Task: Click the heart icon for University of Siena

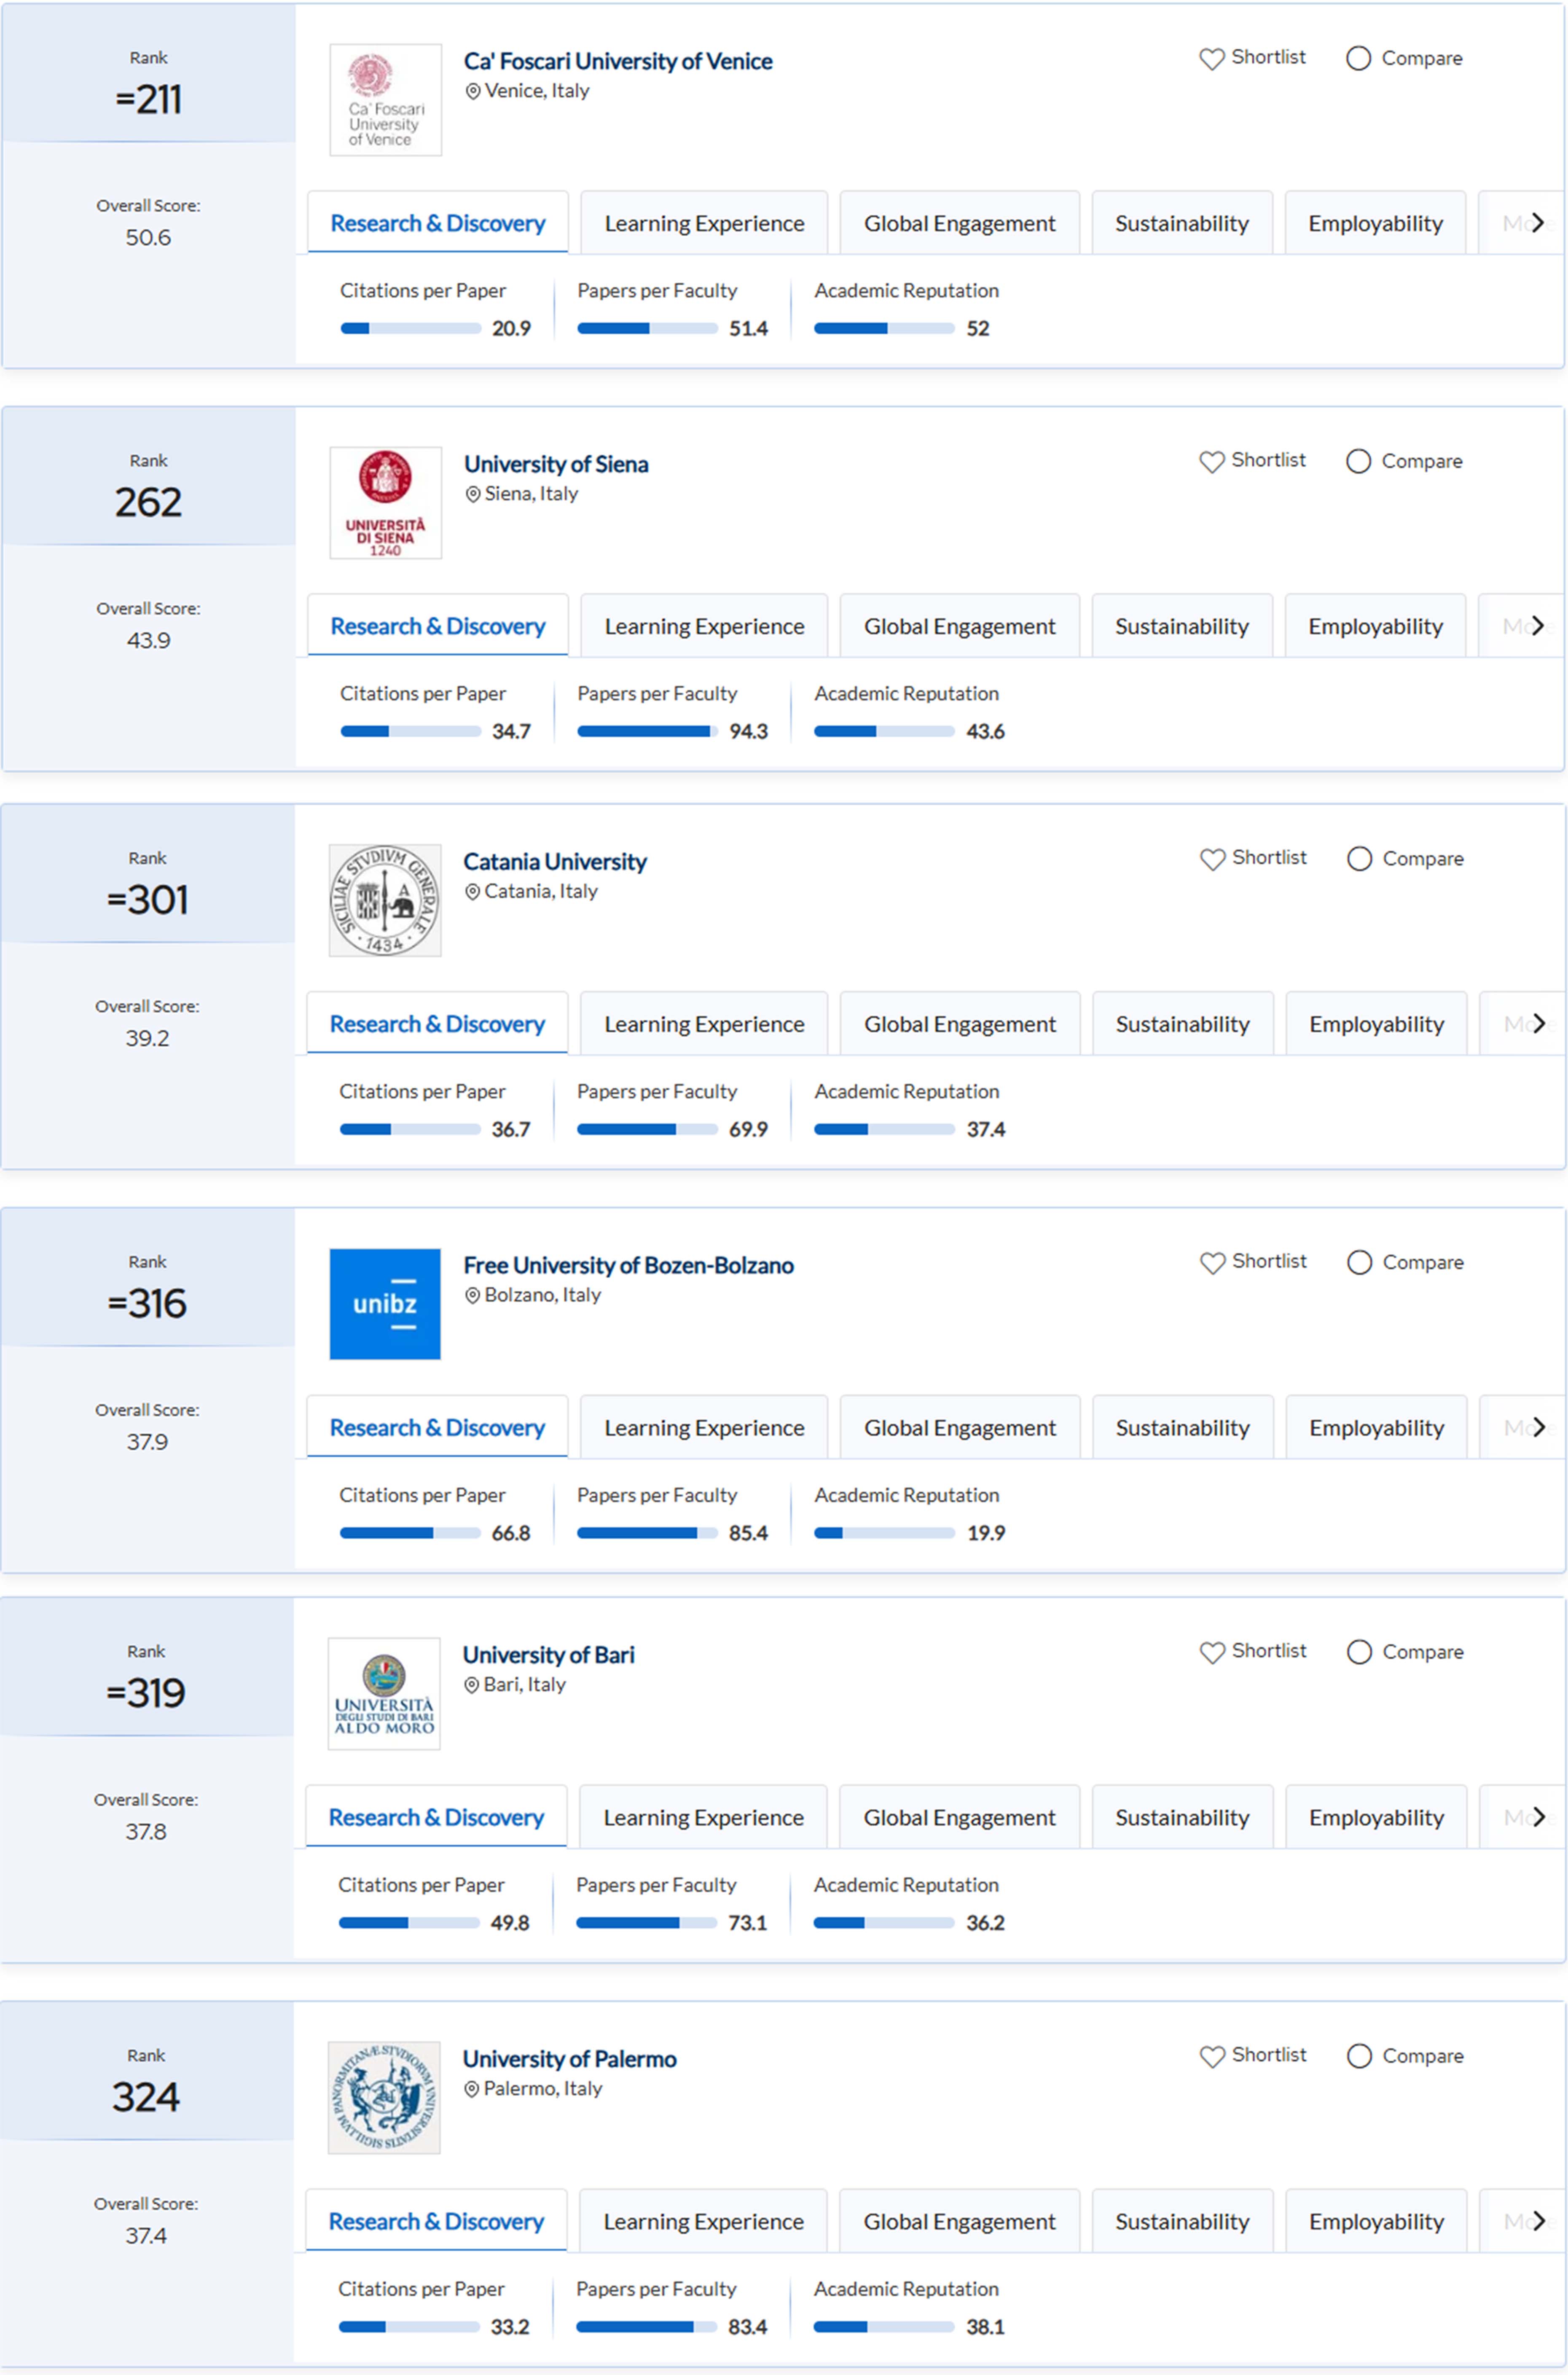Action: (x=1211, y=462)
